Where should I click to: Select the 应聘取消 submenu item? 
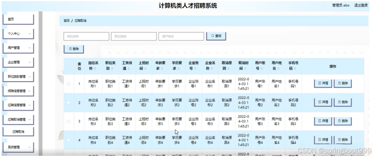point(18,131)
